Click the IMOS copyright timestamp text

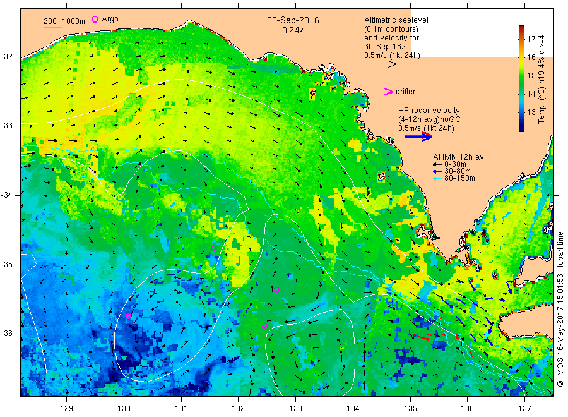(x=560, y=309)
